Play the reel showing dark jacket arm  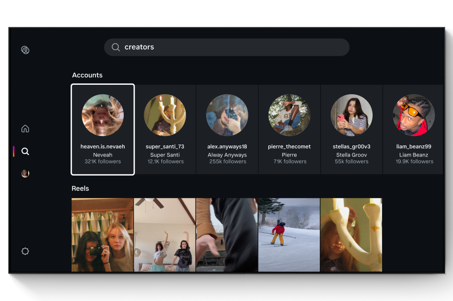pos(227,235)
